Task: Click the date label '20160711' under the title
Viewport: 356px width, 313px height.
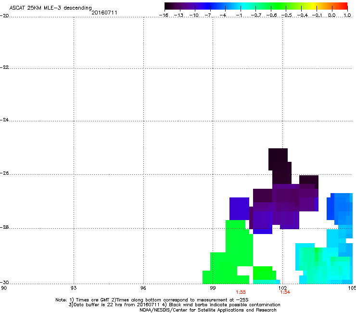Action: (104, 13)
